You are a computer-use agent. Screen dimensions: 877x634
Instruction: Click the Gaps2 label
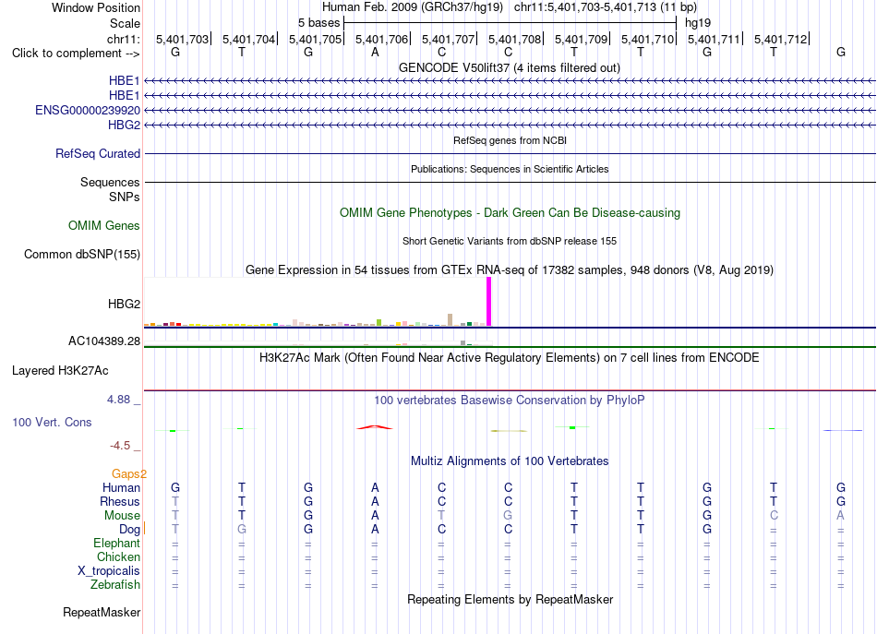pyautogui.click(x=128, y=473)
